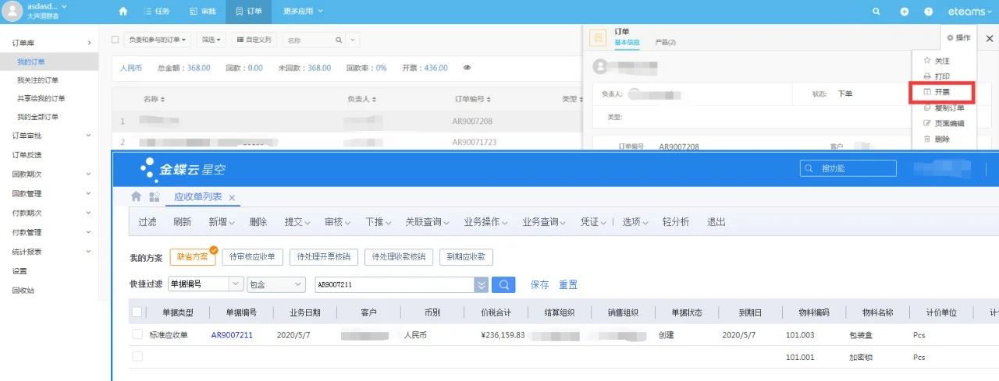Open the global search magnifier in eteams header
The height and width of the screenshot is (381, 999).
[877, 12]
